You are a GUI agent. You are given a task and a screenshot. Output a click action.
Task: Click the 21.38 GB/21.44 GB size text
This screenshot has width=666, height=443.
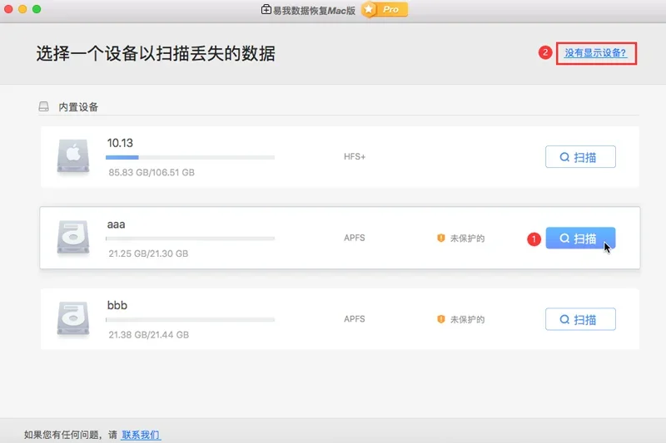point(149,335)
